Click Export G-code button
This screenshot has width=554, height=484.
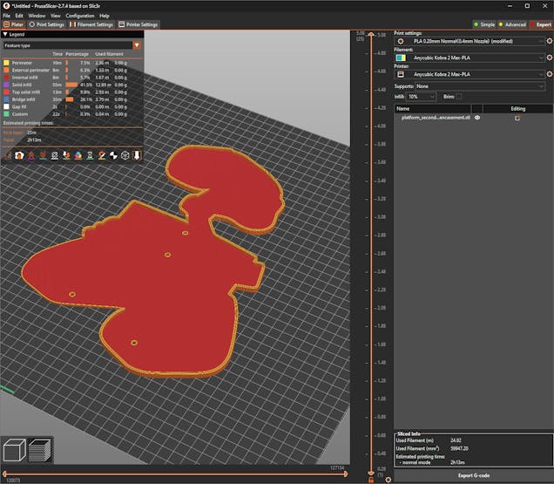[x=473, y=475]
